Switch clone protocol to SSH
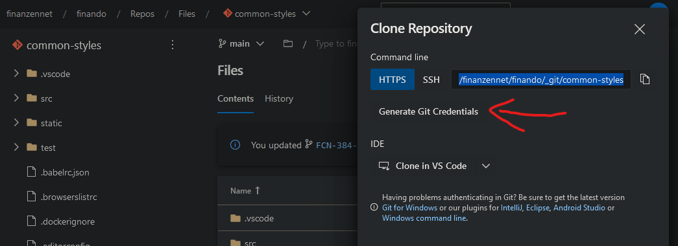Screen dimensions: 678x246 pos(431,80)
